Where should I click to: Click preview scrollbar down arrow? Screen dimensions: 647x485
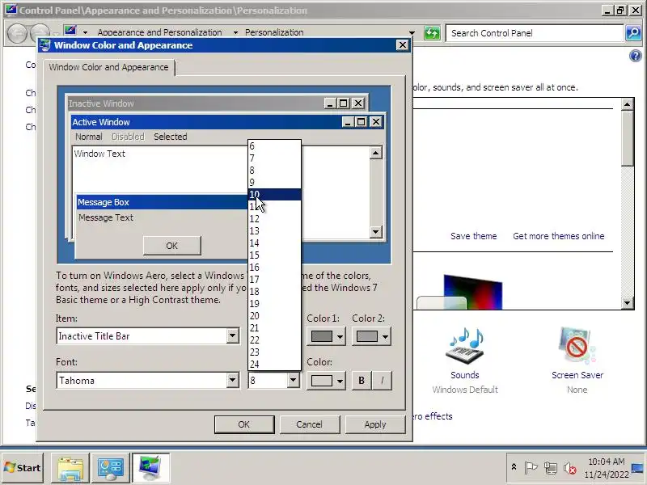(375, 232)
